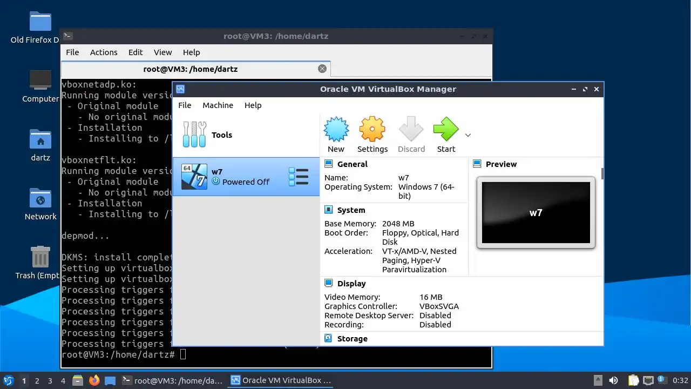Open the terminal Edit menu

point(136,52)
